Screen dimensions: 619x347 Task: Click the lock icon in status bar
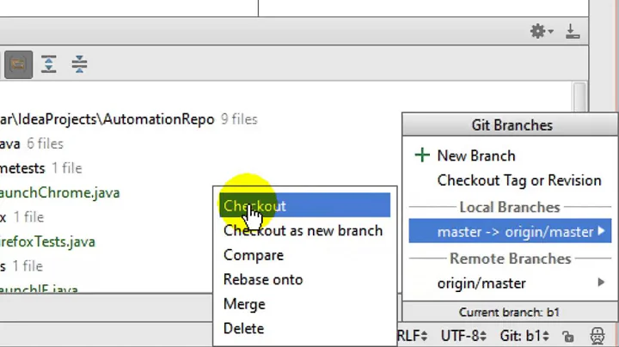pyautogui.click(x=568, y=337)
